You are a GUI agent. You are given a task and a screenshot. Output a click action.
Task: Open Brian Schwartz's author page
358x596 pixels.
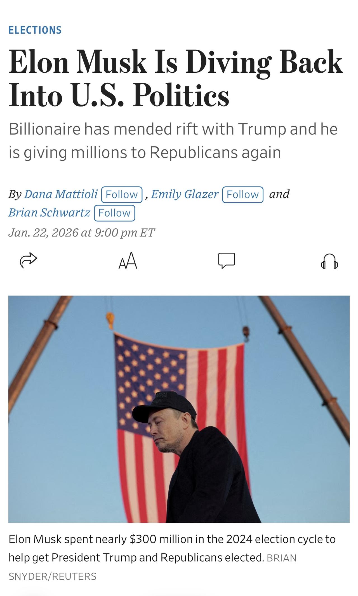(x=49, y=213)
